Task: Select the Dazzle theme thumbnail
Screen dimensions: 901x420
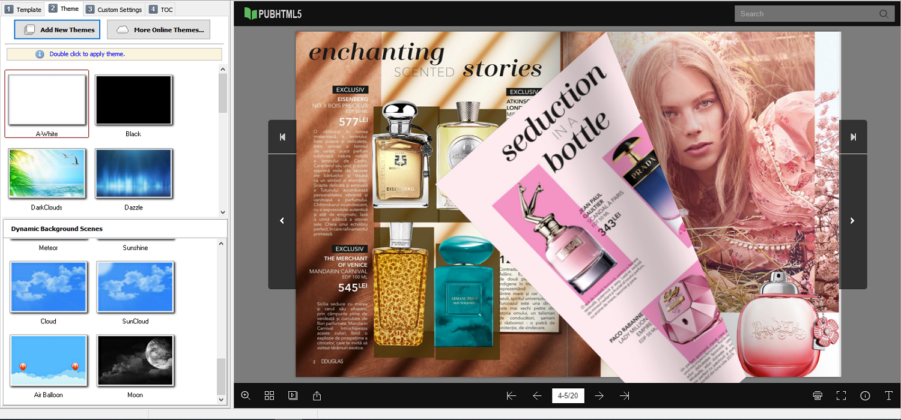Action: pyautogui.click(x=133, y=173)
